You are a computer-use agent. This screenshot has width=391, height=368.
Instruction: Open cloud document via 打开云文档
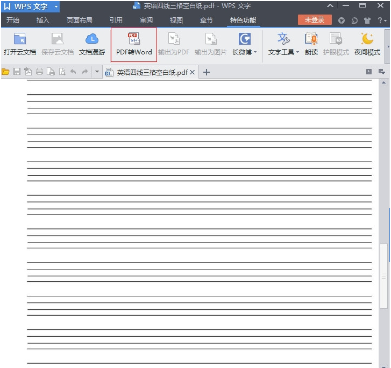(x=20, y=44)
